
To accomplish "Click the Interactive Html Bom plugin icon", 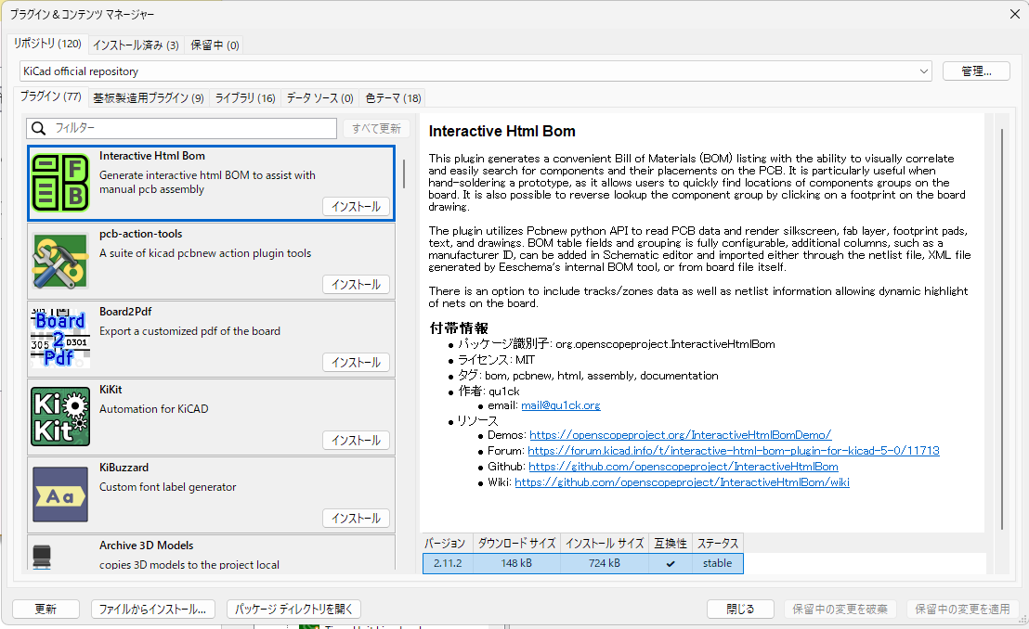I will tap(60, 183).
